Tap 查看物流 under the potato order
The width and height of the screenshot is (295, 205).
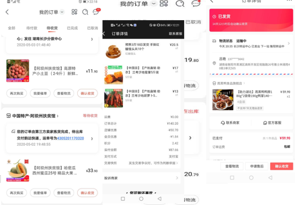tap(64, 93)
